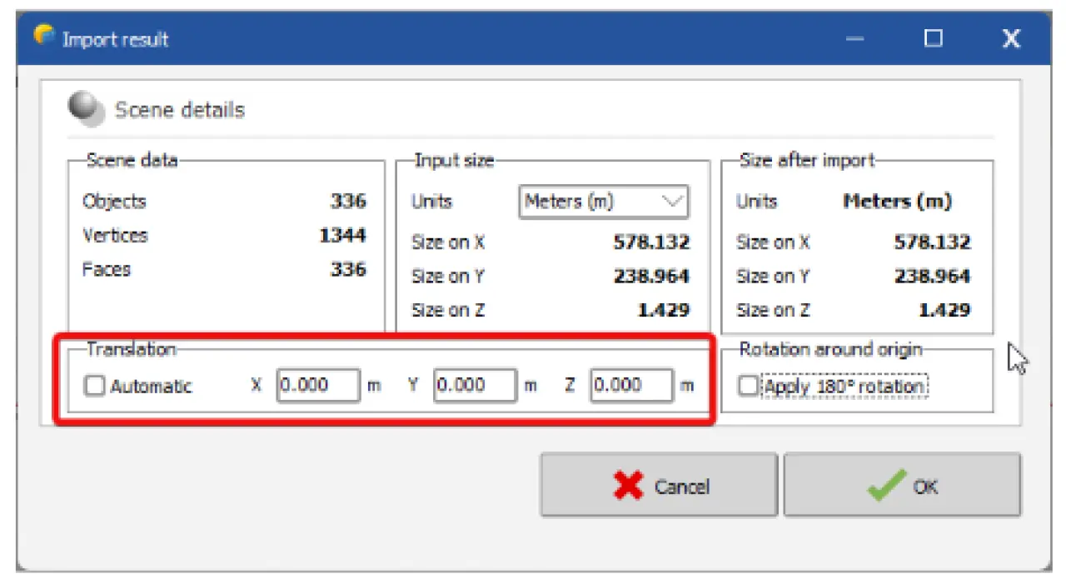1066x584 pixels.
Task: Click the Vertices count 1344
Action: click(342, 236)
